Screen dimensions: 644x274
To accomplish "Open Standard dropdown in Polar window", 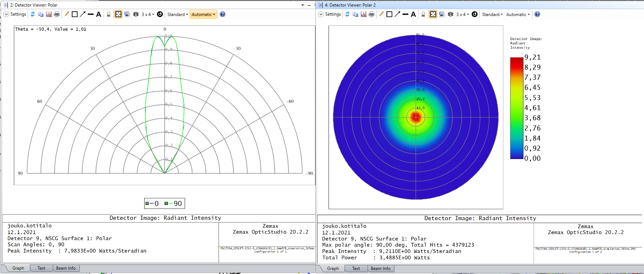I will (x=177, y=14).
